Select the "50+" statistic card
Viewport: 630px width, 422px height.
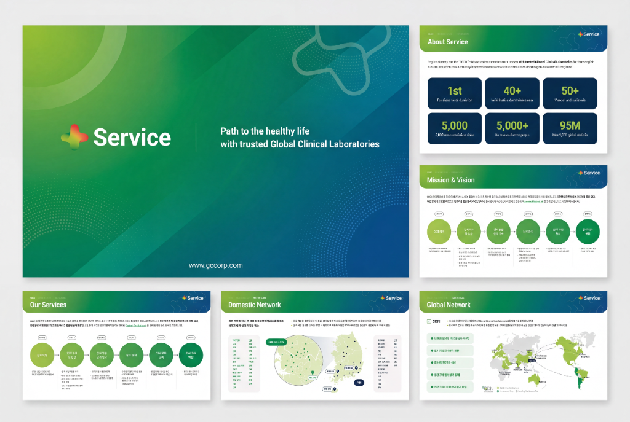point(570,94)
